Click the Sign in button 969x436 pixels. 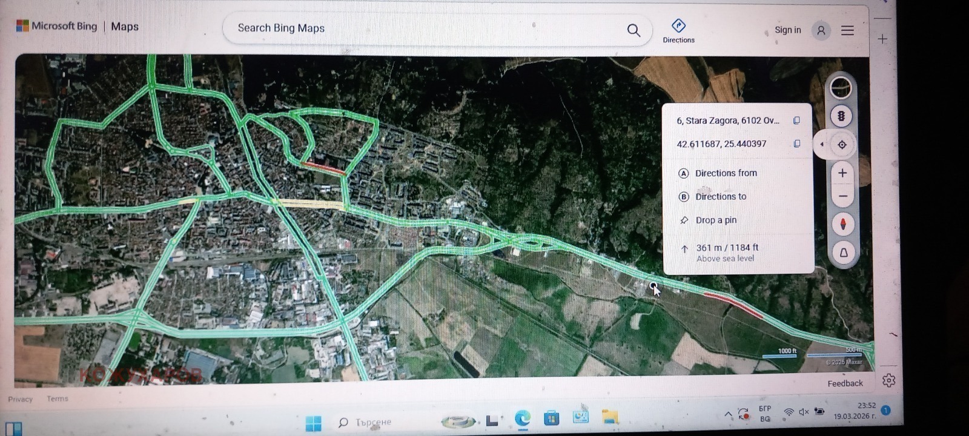coord(787,30)
